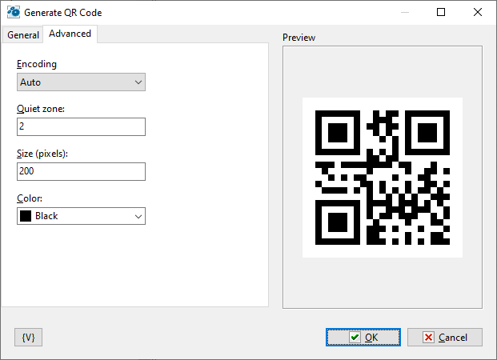Click the Encoding label

(x=37, y=64)
